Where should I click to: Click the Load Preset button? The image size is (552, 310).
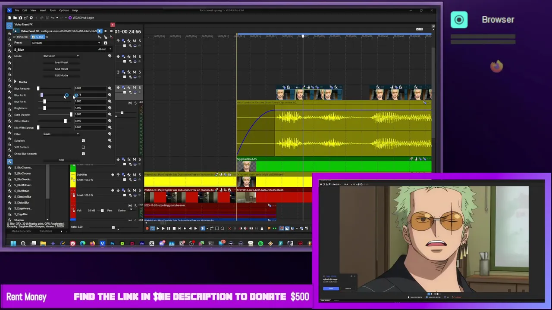pyautogui.click(x=61, y=62)
